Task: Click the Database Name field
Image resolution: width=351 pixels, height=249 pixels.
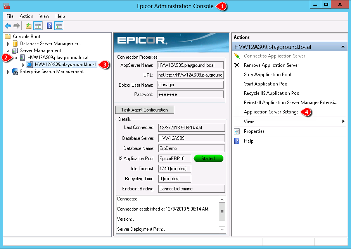Action: [x=191, y=148]
